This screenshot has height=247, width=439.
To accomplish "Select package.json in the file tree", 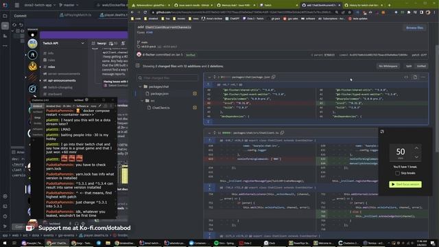I will pos(159,93).
